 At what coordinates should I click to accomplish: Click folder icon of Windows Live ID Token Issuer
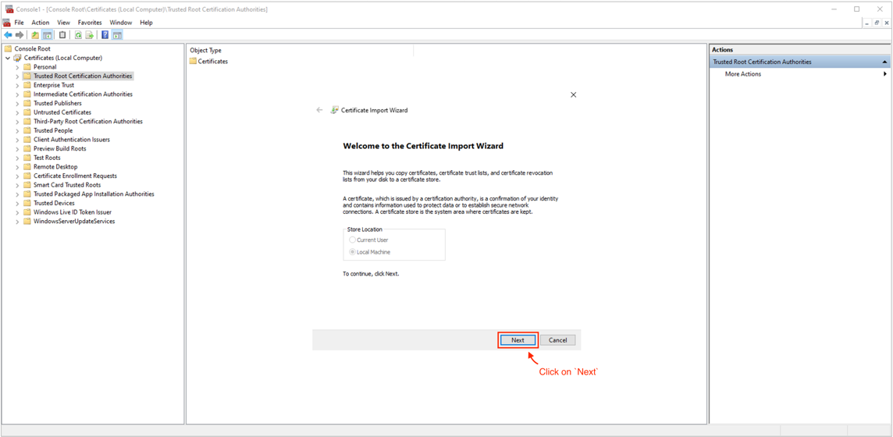27,212
